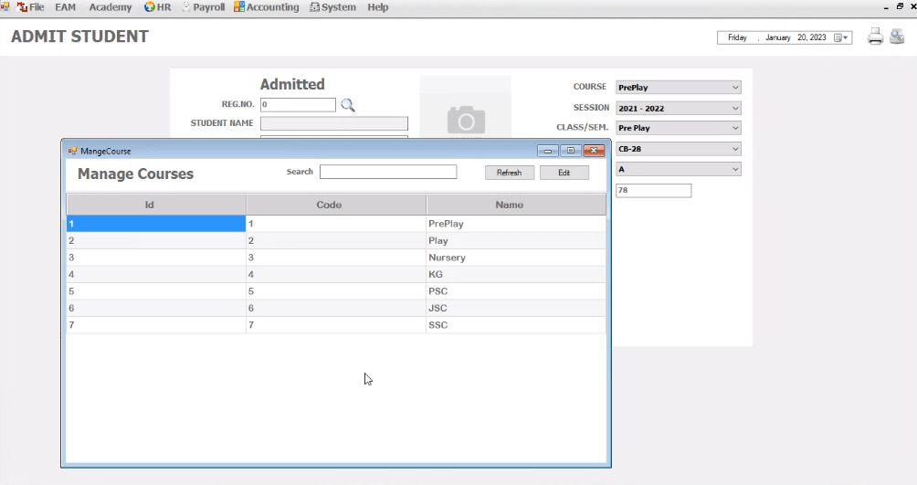Select the KG course row
The width and height of the screenshot is (917, 485).
click(x=336, y=274)
